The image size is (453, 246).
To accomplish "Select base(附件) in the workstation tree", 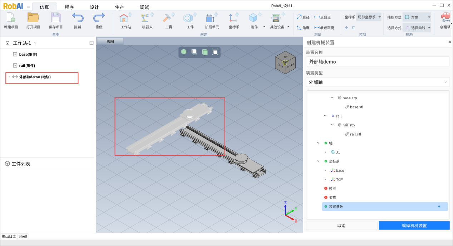I will [28, 54].
